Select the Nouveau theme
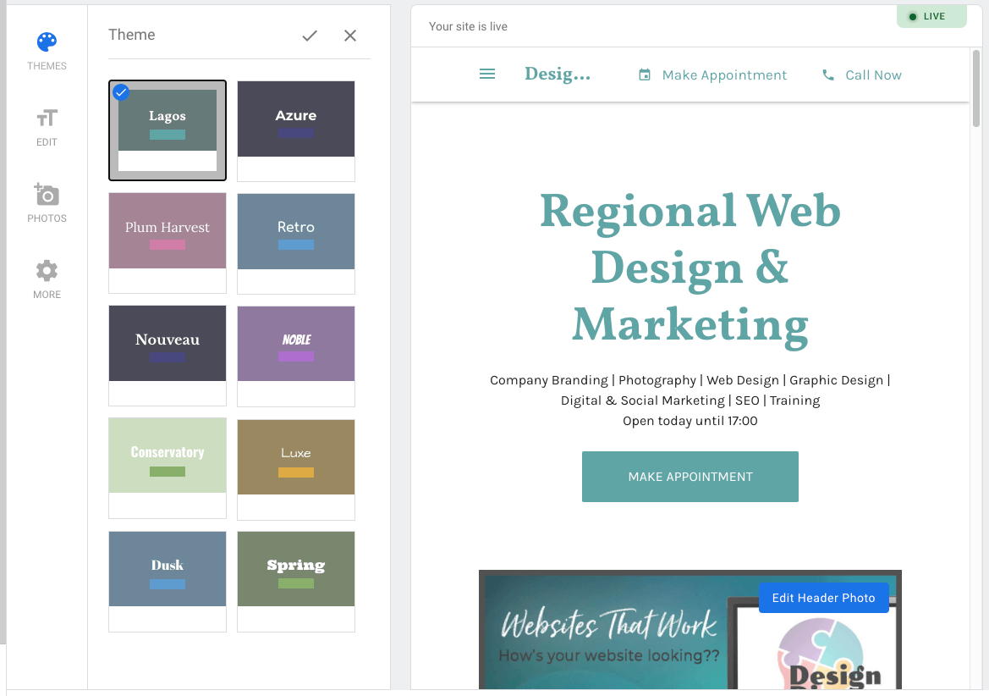Viewport: 989px width, 696px height. click(x=168, y=356)
